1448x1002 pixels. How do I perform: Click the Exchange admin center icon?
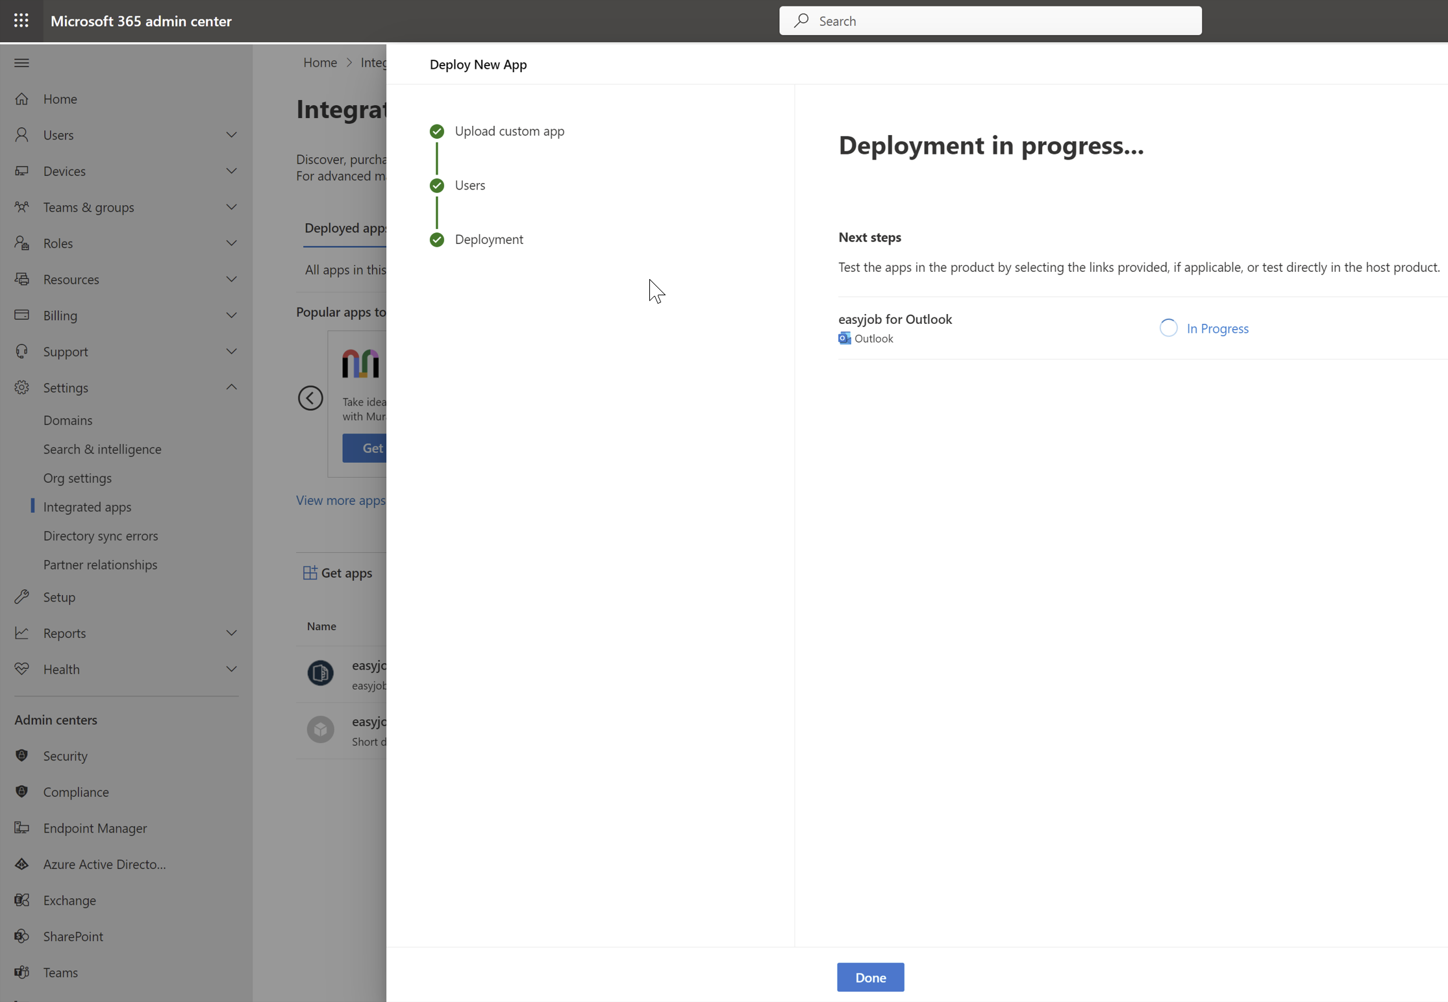pyautogui.click(x=22, y=900)
